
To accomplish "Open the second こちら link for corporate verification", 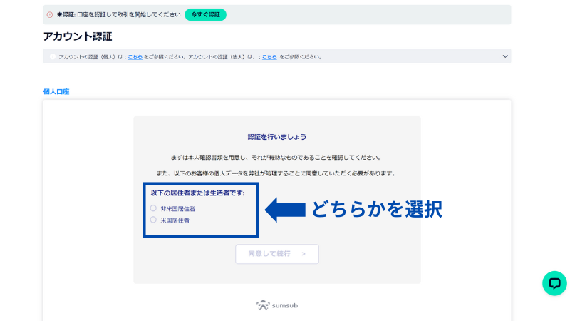I will (x=269, y=57).
